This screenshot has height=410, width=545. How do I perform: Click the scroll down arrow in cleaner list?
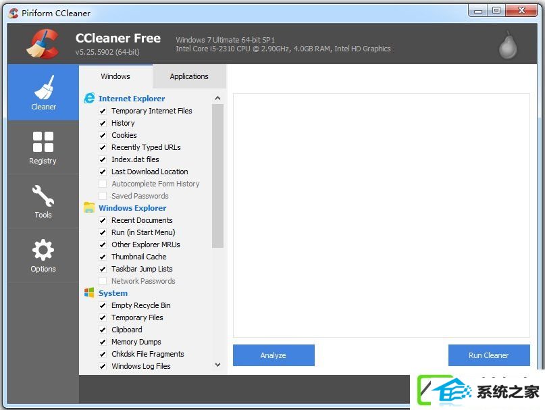pyautogui.click(x=217, y=365)
